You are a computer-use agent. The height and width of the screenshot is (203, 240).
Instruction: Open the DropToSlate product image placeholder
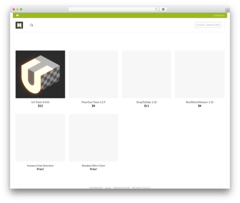(x=146, y=74)
